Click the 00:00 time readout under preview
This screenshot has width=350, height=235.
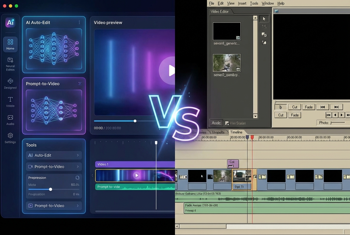[98, 128]
